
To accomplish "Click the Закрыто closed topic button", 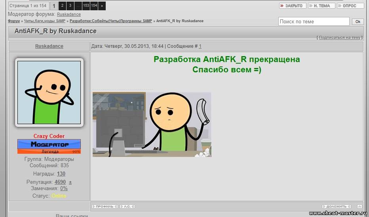I will (292, 6).
